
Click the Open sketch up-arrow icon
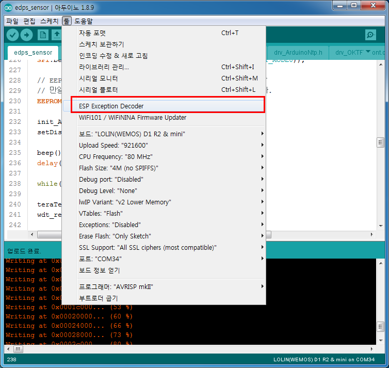pos(57,35)
